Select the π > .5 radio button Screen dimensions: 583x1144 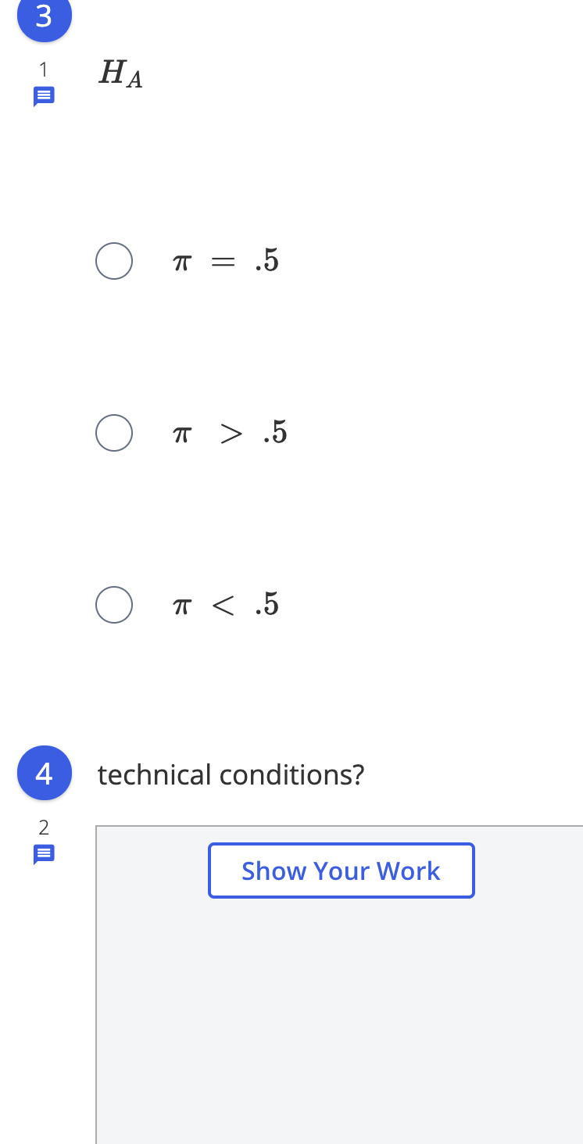click(x=114, y=433)
